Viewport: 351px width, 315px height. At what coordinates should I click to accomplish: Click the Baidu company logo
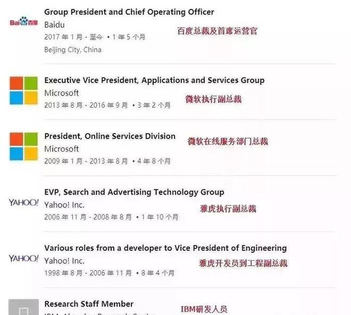pyautogui.click(x=24, y=22)
